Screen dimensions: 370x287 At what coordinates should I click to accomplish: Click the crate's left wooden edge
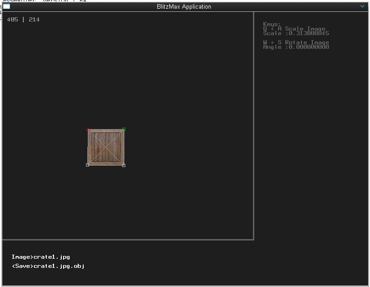90,147
